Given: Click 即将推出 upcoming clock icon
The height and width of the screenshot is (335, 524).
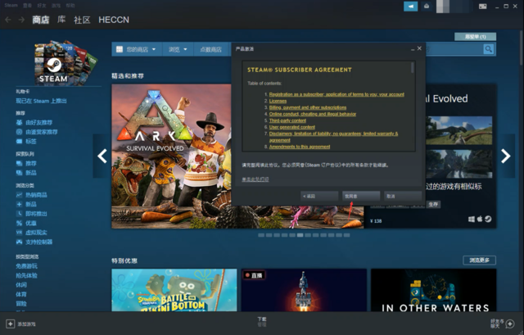Looking at the screenshot, I should pos(20,213).
